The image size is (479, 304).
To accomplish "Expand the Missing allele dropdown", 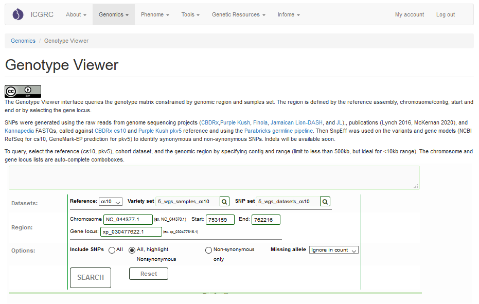I will click(333, 250).
